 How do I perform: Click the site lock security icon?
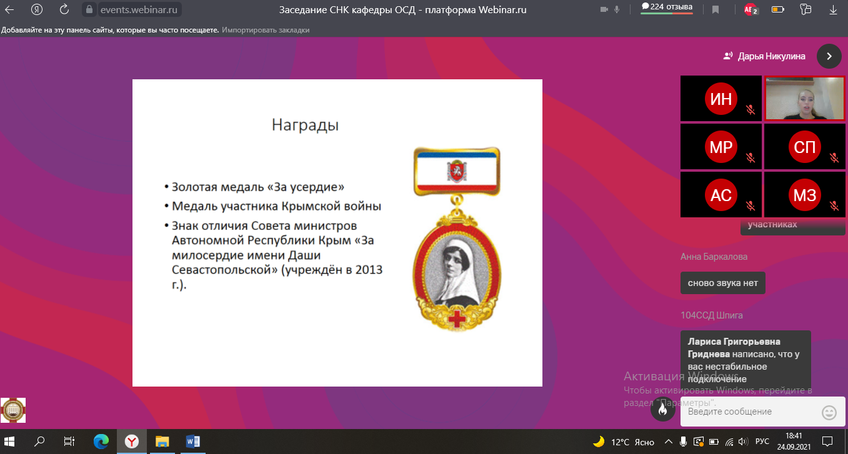click(x=89, y=9)
